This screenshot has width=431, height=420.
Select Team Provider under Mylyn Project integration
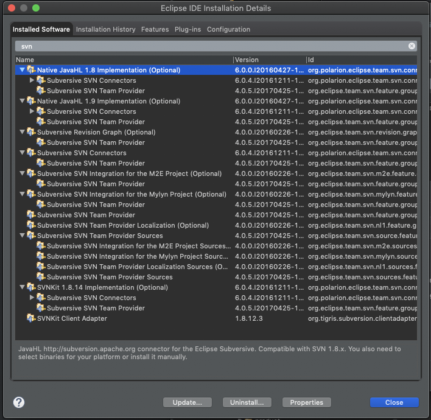tap(216, 205)
